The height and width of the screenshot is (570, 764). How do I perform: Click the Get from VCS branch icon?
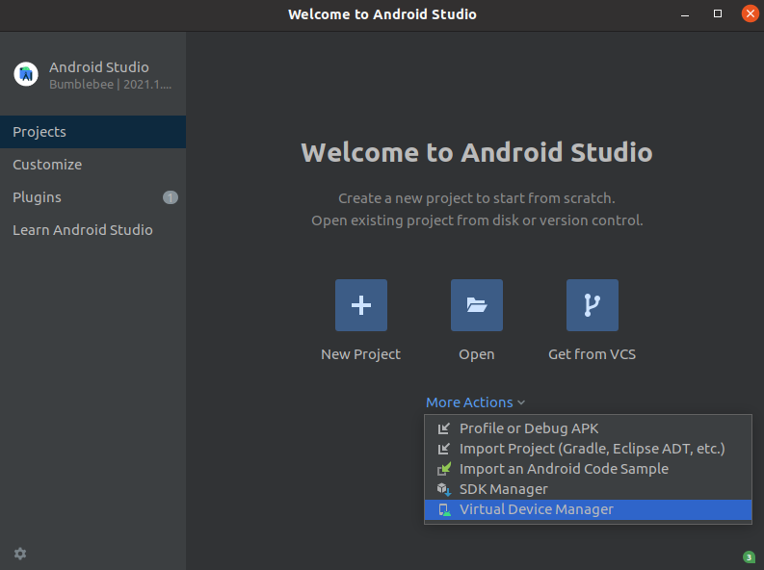point(592,305)
